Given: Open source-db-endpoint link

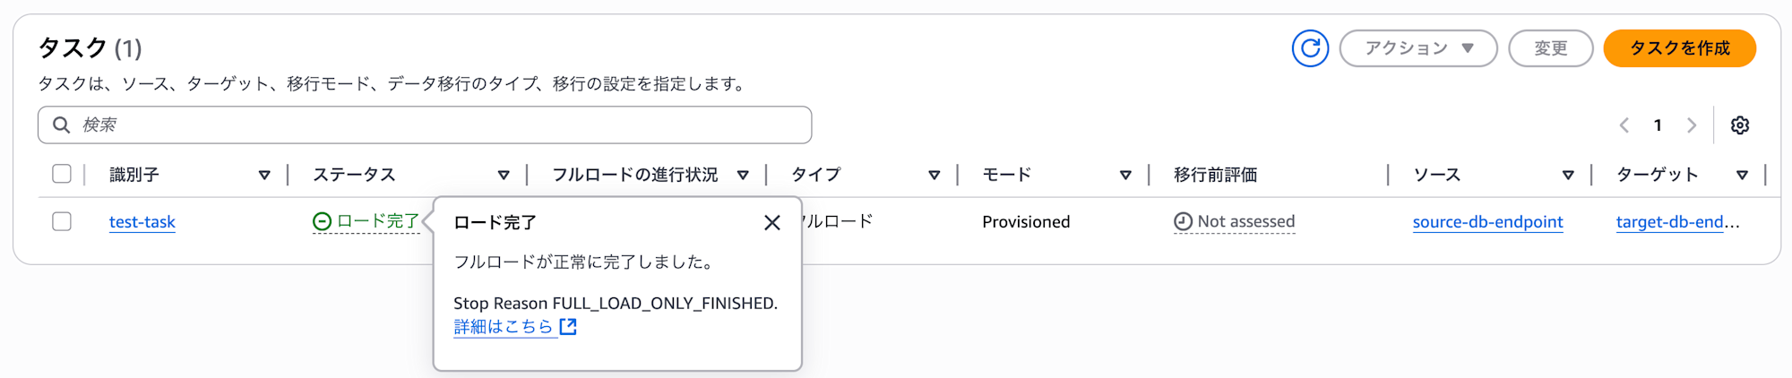Looking at the screenshot, I should tap(1487, 222).
